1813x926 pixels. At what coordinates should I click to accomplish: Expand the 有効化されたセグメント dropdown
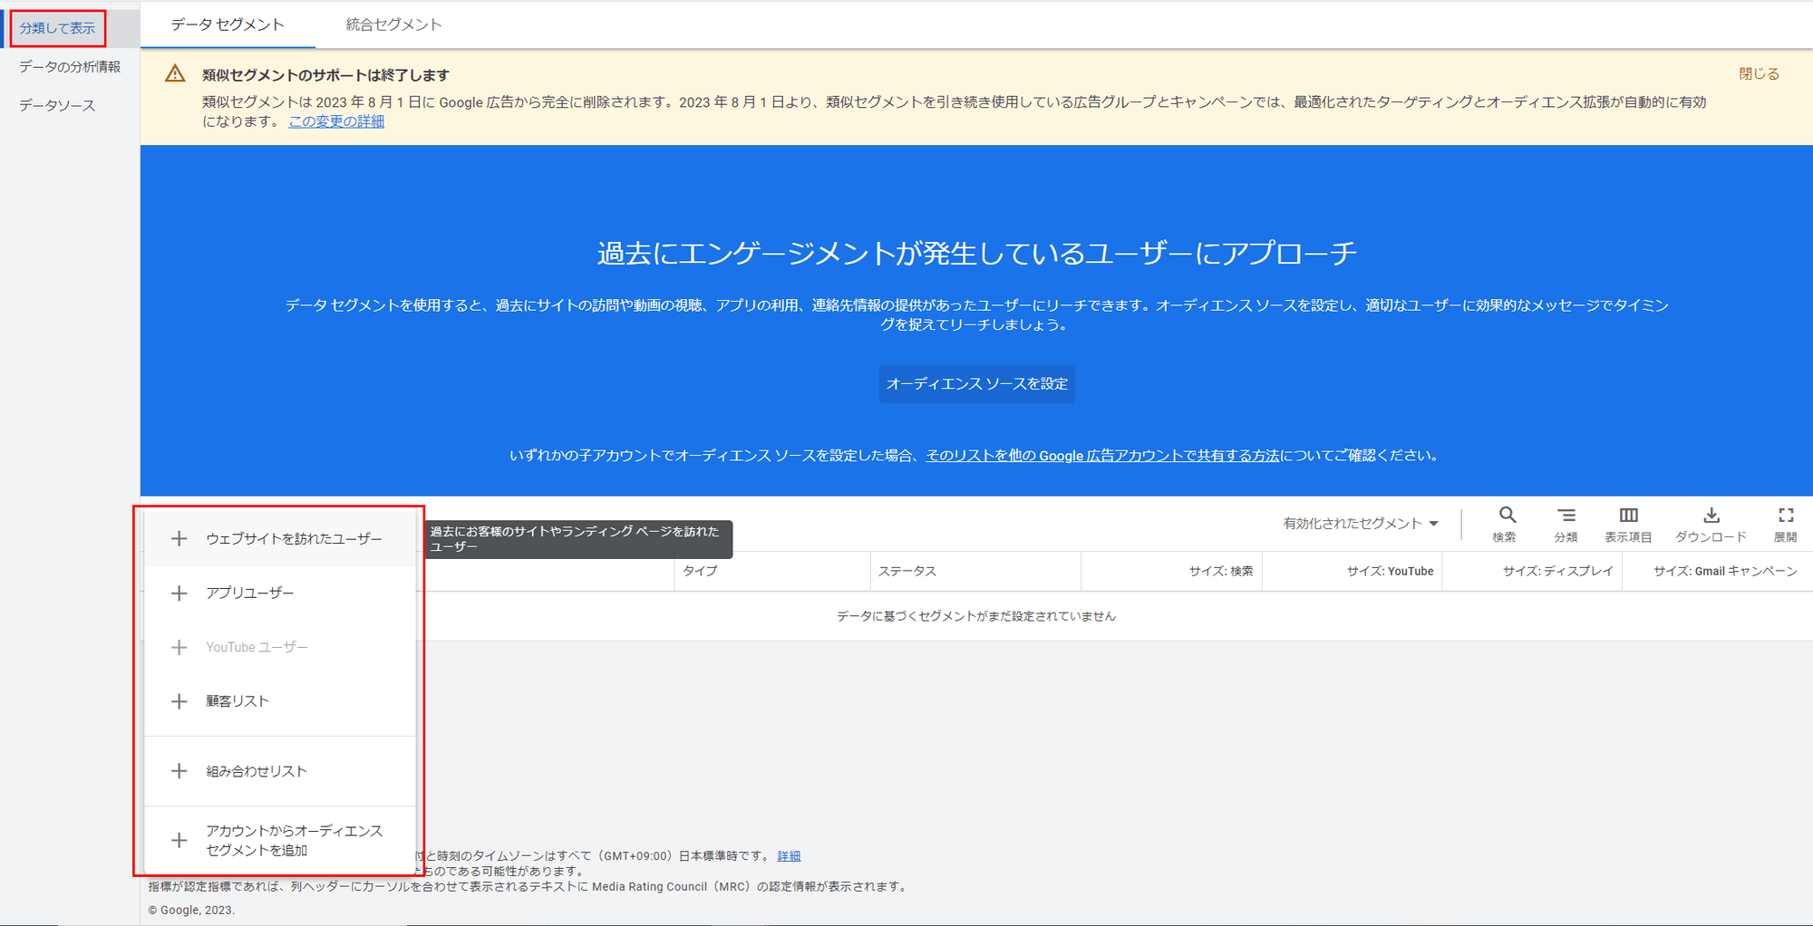(1361, 524)
